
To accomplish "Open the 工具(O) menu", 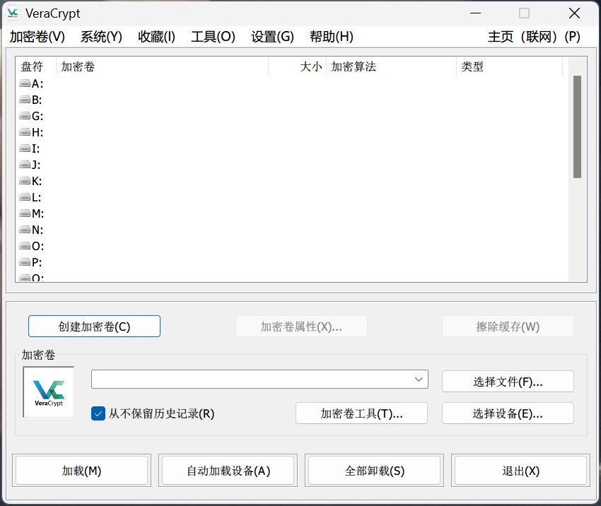I will coord(213,37).
